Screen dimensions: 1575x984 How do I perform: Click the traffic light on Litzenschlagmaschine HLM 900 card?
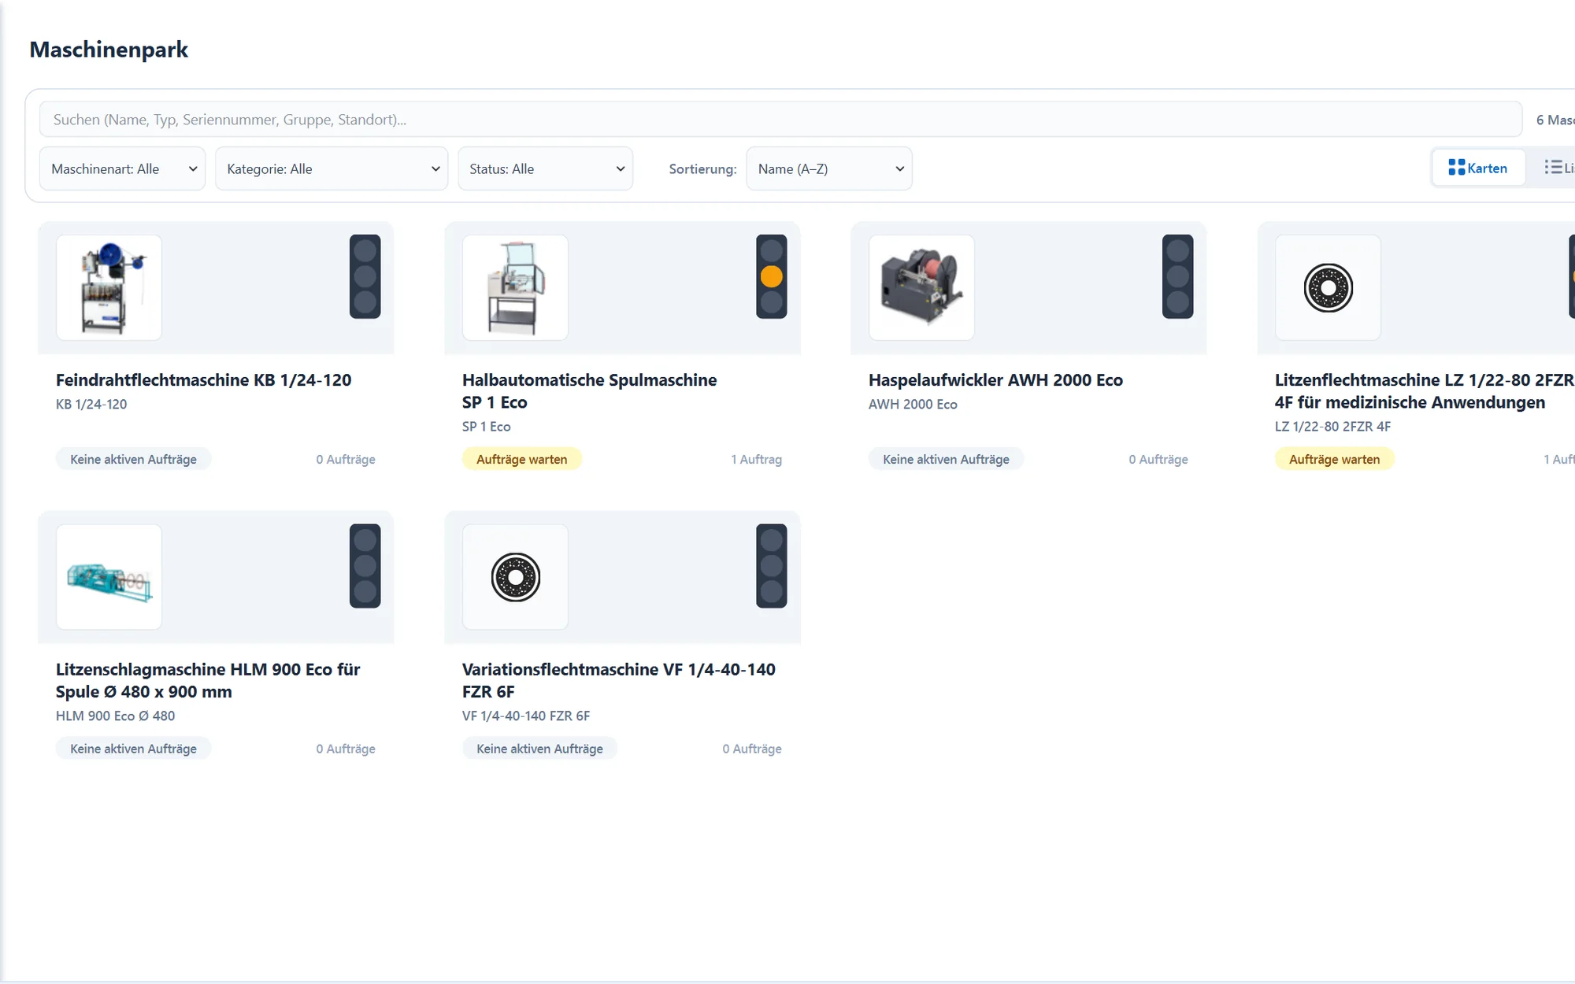(x=365, y=566)
